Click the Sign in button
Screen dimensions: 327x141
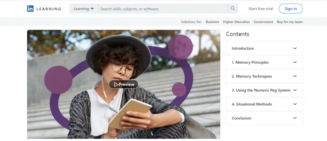click(291, 9)
